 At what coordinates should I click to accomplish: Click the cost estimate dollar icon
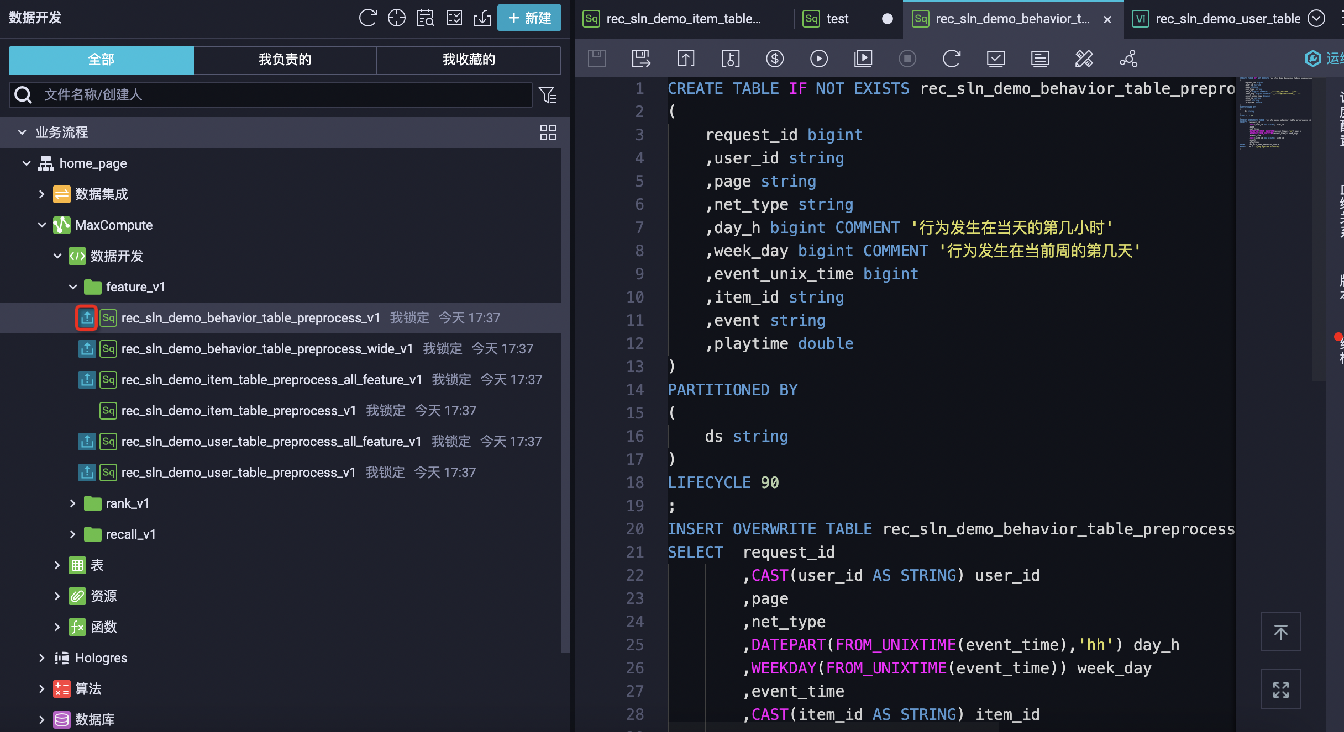pos(774,59)
